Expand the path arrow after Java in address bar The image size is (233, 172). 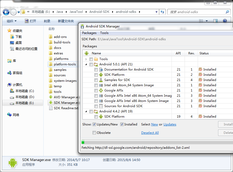click(x=66, y=12)
